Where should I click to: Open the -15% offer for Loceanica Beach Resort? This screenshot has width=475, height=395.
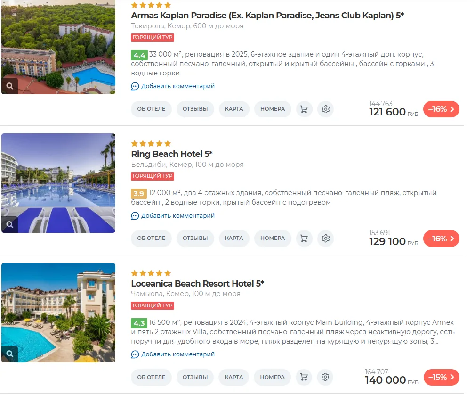coord(442,377)
